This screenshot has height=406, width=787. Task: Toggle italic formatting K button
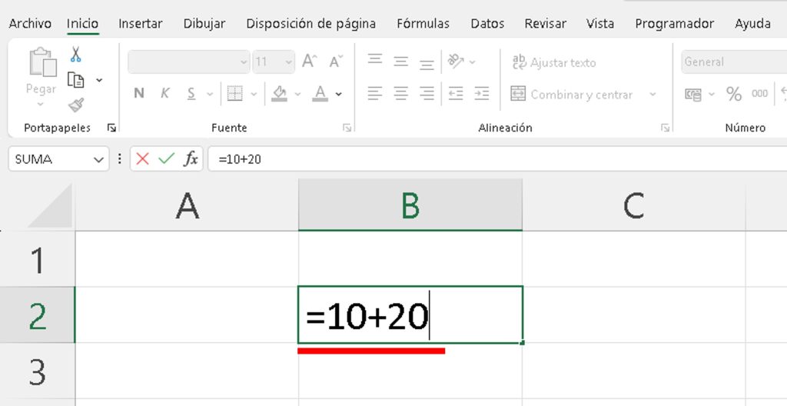[164, 94]
